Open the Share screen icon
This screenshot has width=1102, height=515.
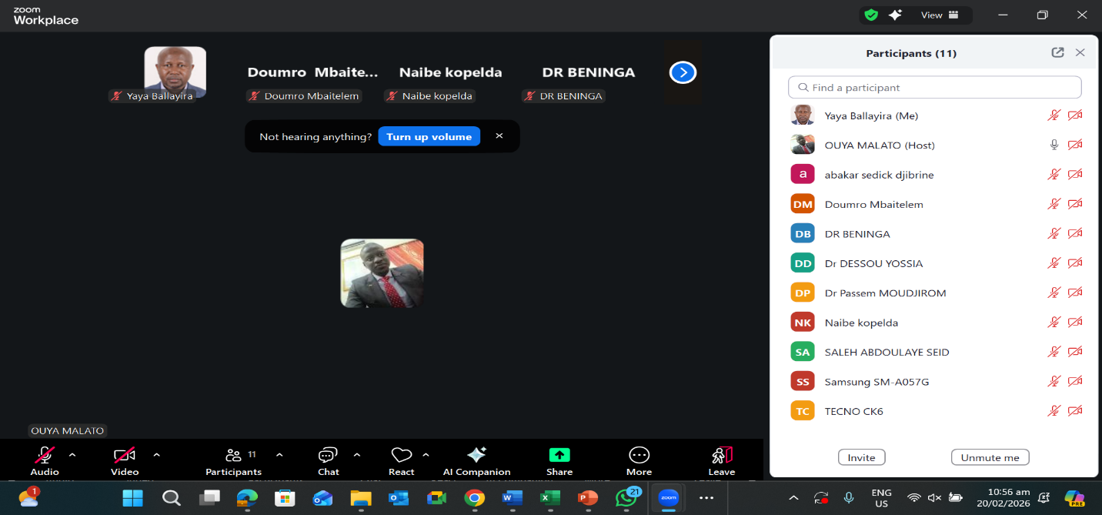point(559,455)
